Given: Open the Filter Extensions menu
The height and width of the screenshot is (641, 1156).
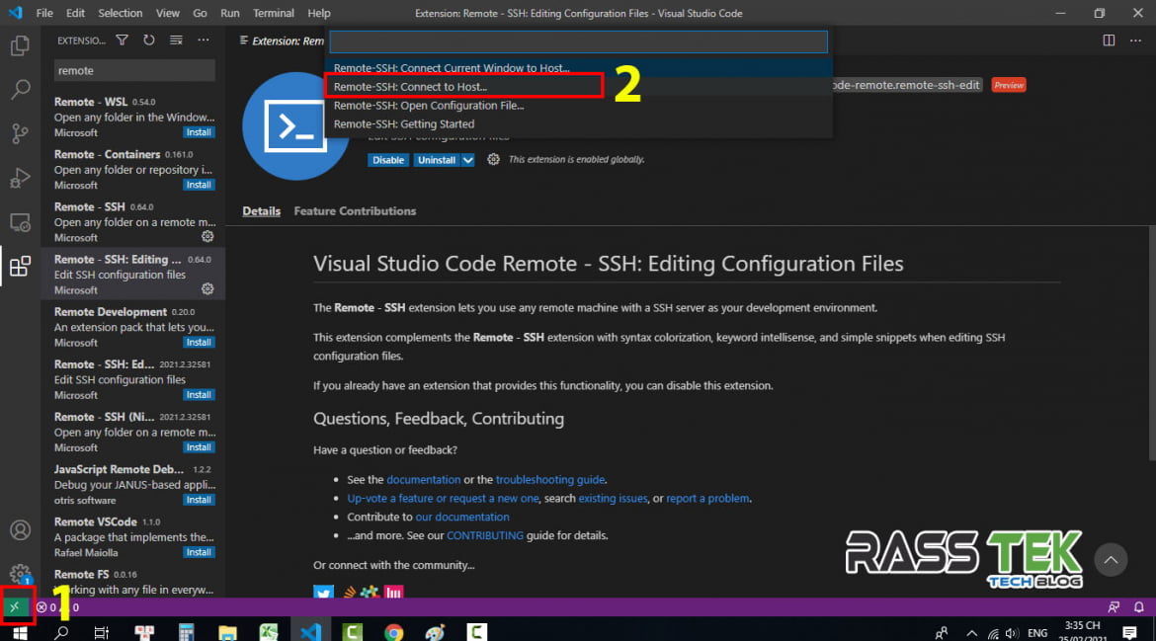Looking at the screenshot, I should click(123, 40).
